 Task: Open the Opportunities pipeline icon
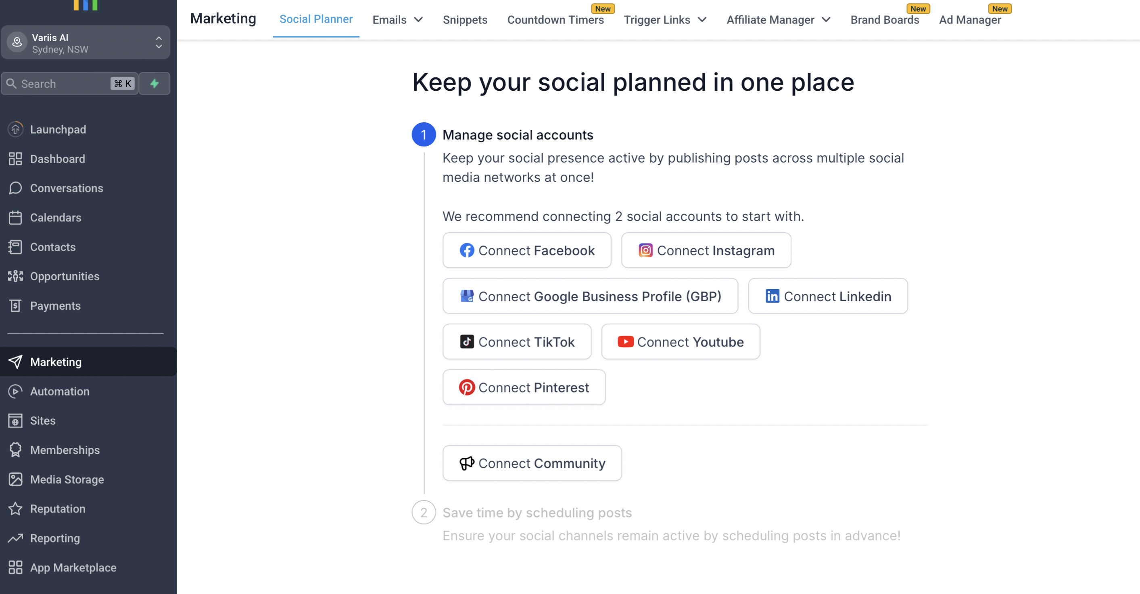(x=15, y=276)
